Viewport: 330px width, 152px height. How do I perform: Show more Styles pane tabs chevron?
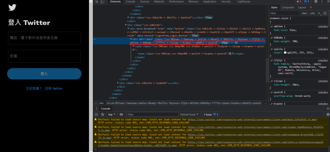pos(311,7)
